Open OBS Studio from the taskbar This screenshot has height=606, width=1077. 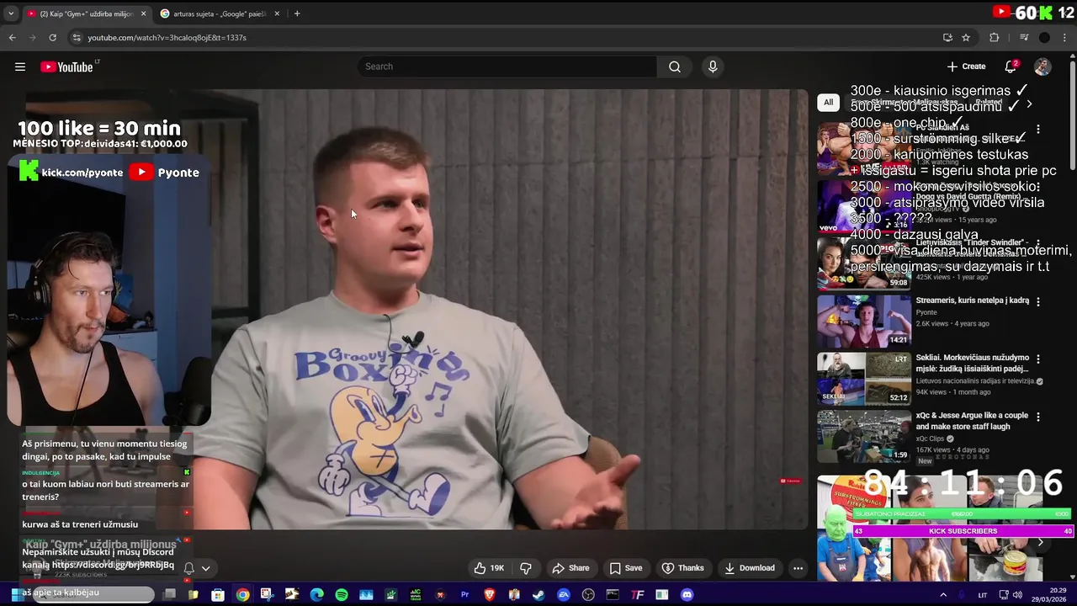coord(588,595)
